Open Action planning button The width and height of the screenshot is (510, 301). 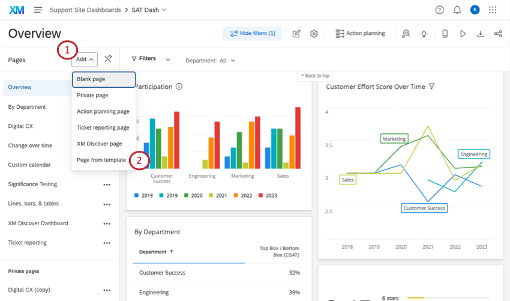(360, 34)
